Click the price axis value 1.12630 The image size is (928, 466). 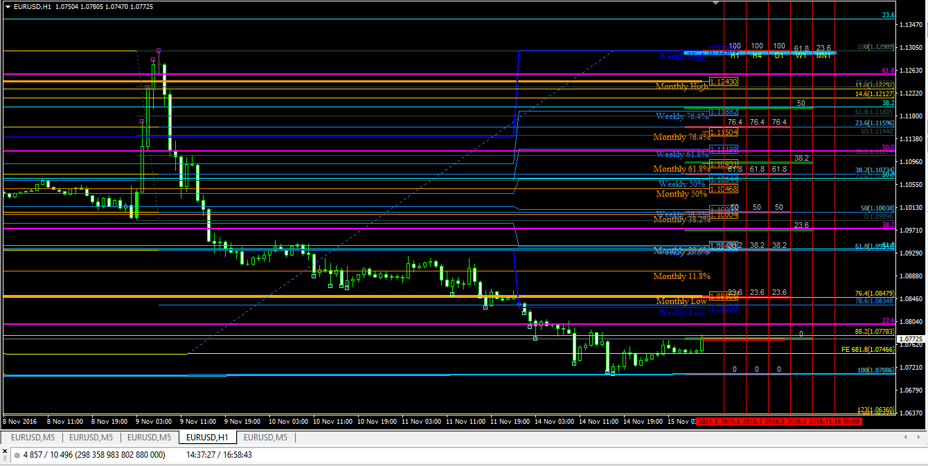pos(911,71)
